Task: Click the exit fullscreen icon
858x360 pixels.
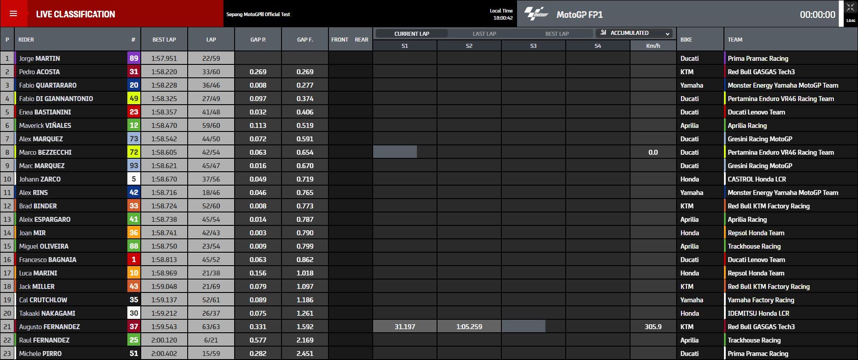Action: pos(850,8)
